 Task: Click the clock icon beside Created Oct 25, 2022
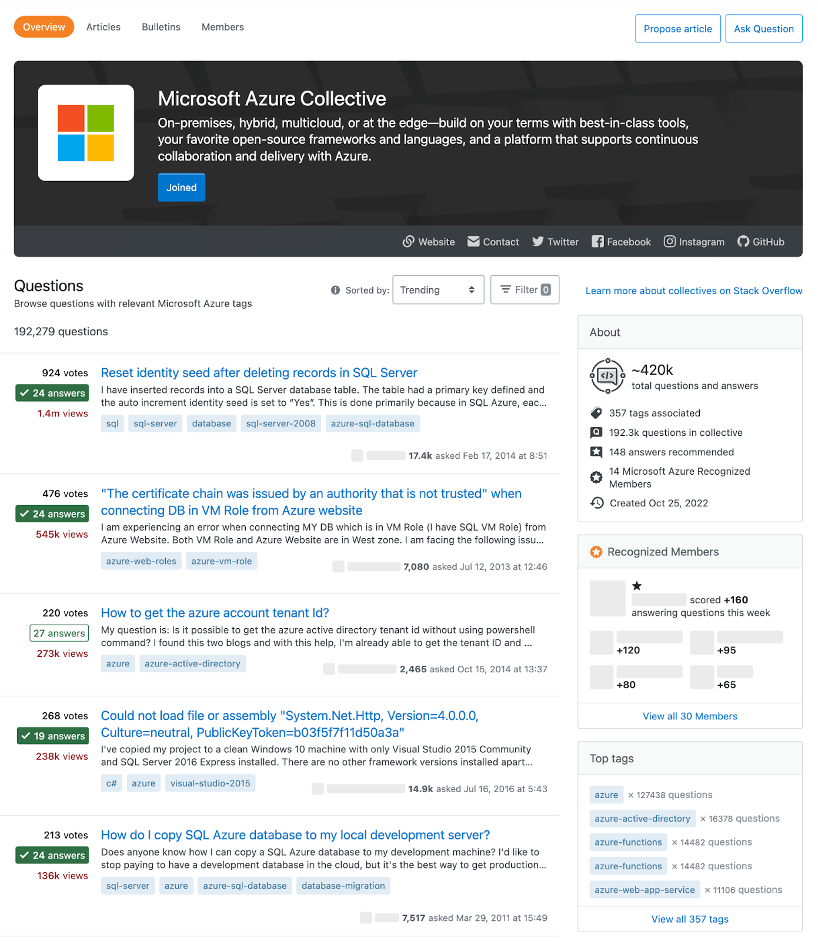pos(597,503)
